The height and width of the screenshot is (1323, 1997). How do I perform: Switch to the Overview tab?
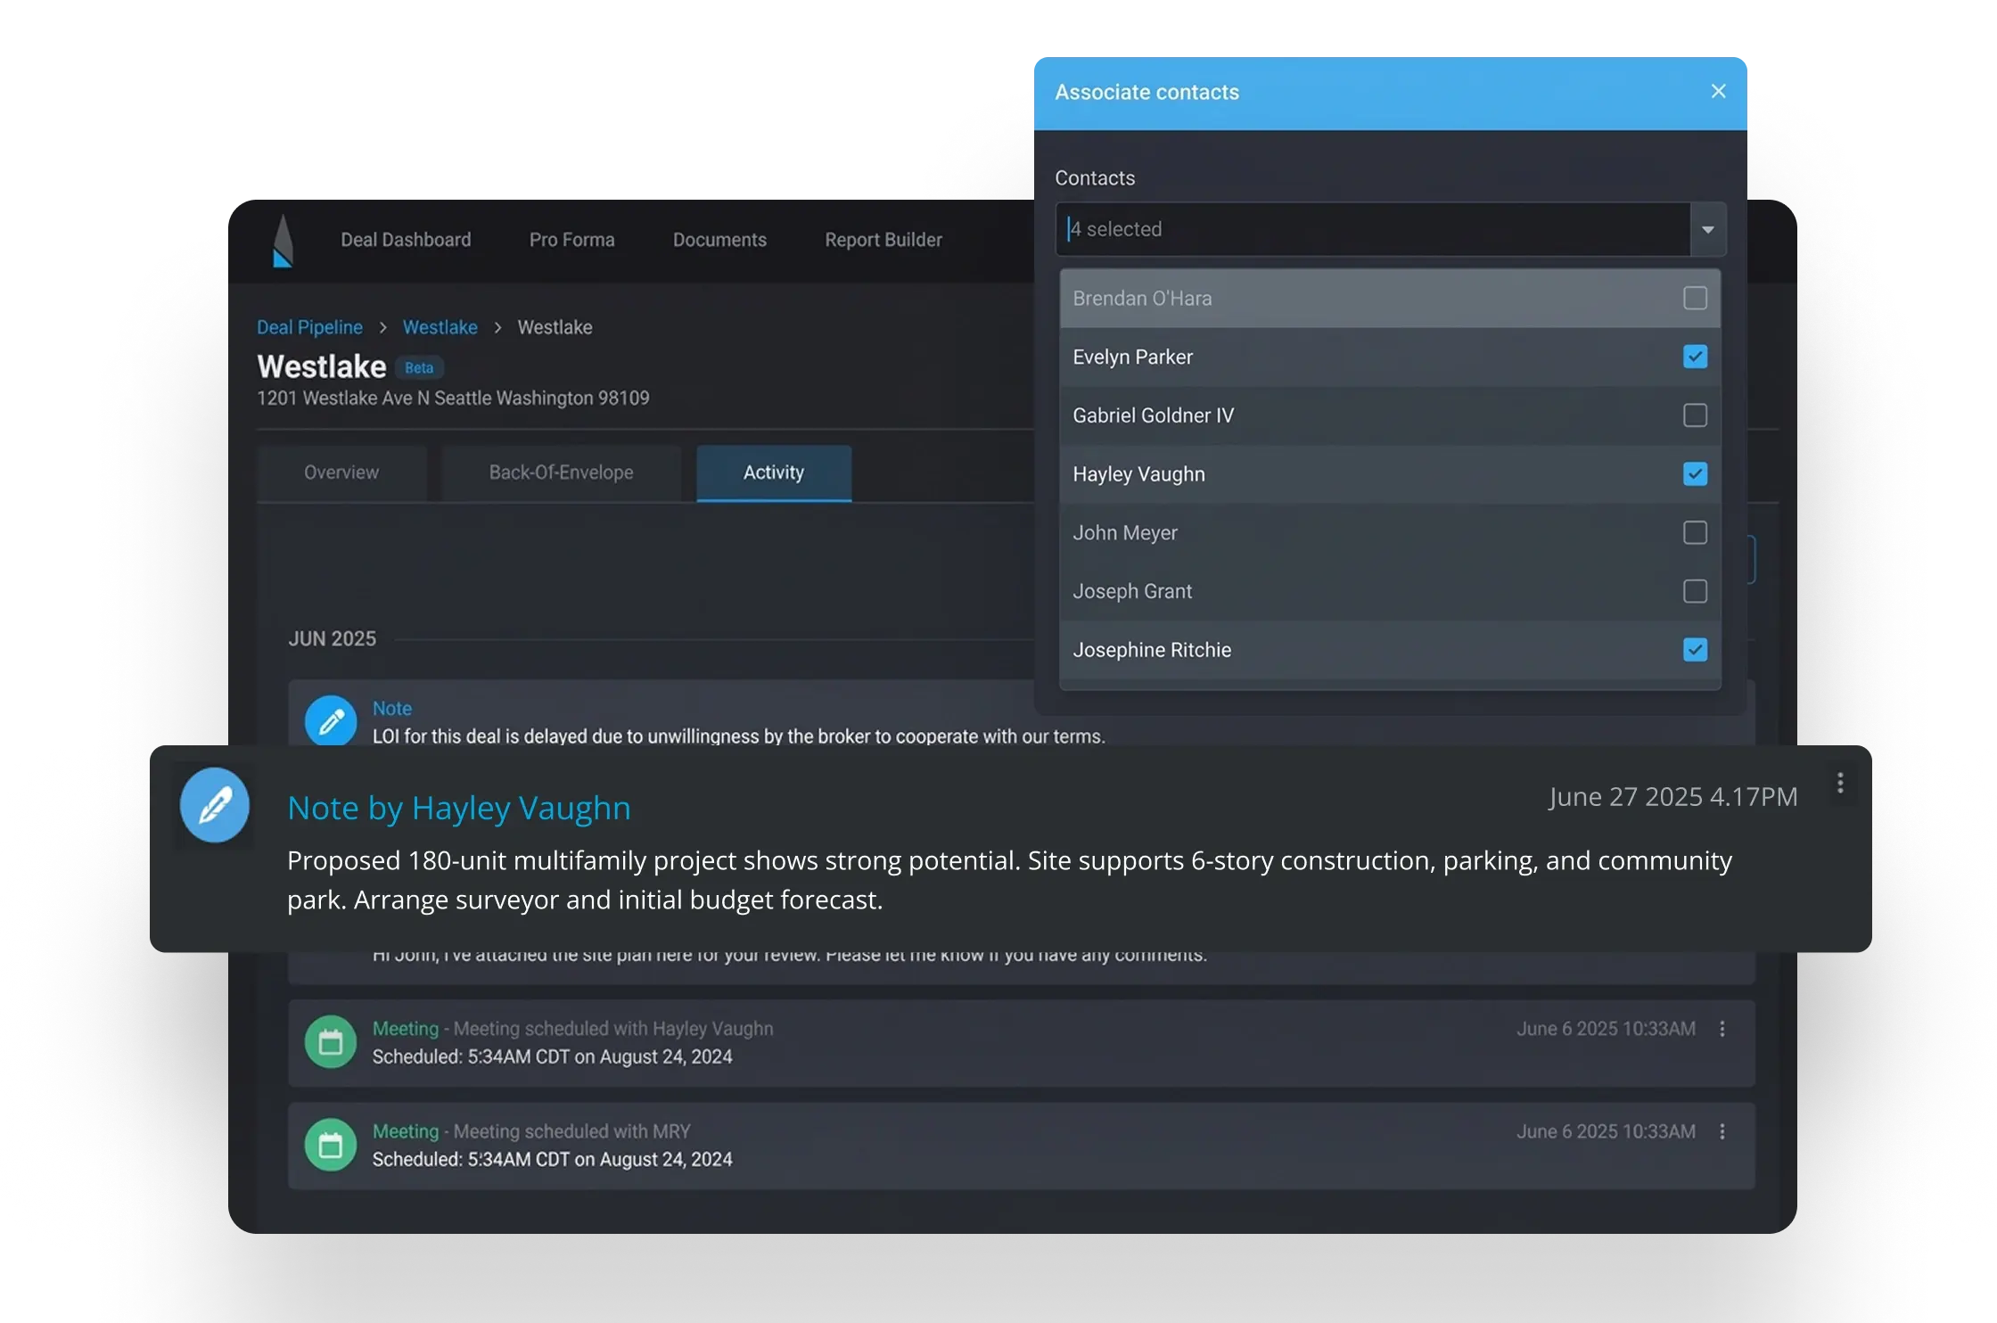pos(341,472)
